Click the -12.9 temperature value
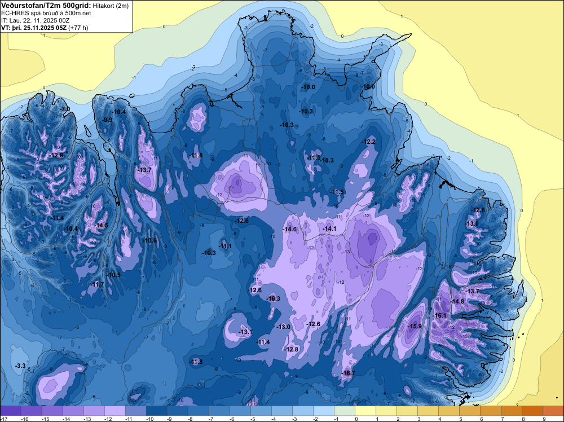 56,155
